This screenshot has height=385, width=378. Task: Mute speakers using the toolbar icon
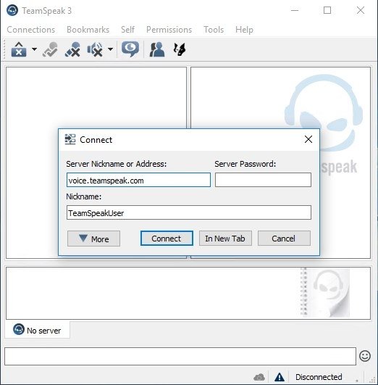click(95, 49)
